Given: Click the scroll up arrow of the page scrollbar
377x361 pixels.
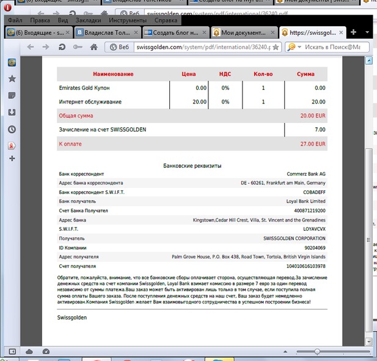Looking at the screenshot, I should coord(369,61).
